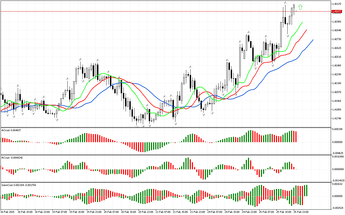345x215 pixels.
Task: Select -0.004625 on the AOcust scale
Action: tap(337, 153)
